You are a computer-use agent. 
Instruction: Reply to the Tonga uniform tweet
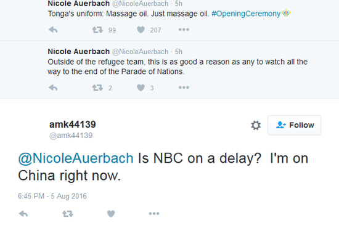pos(53,30)
